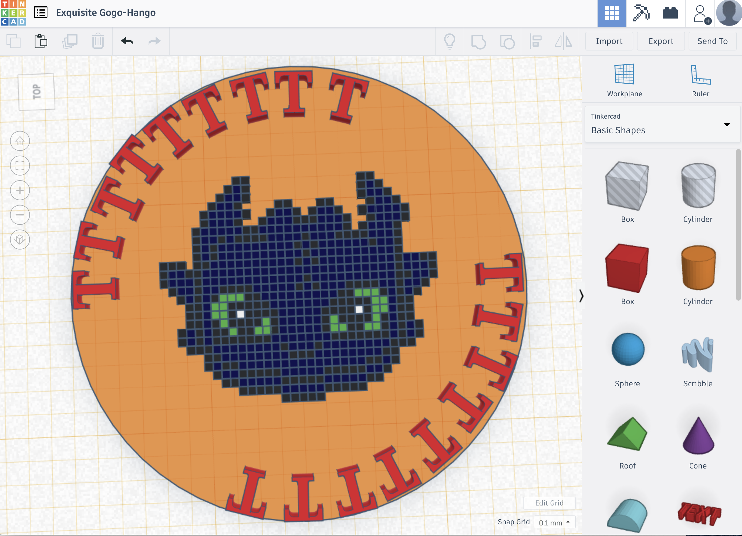Click the dragon's left white eye pixel

240,314
